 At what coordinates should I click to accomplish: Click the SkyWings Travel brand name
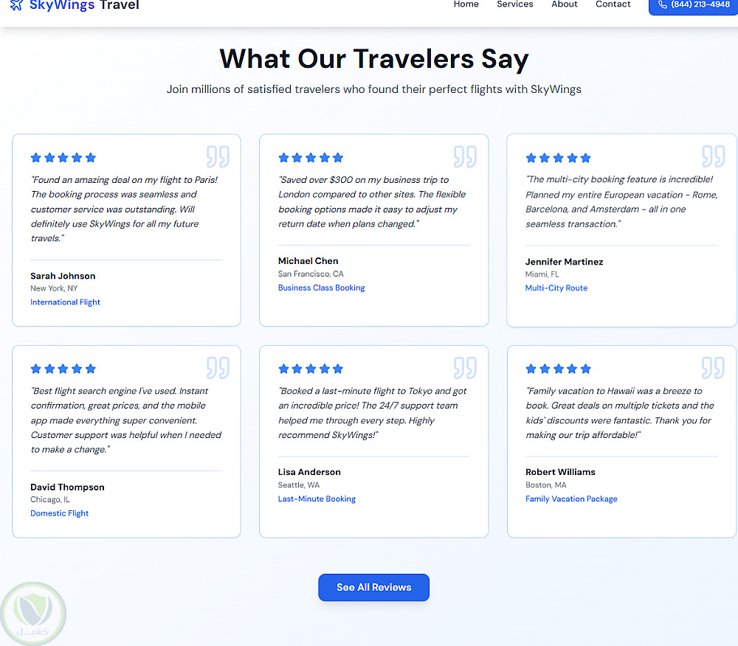[x=84, y=6]
